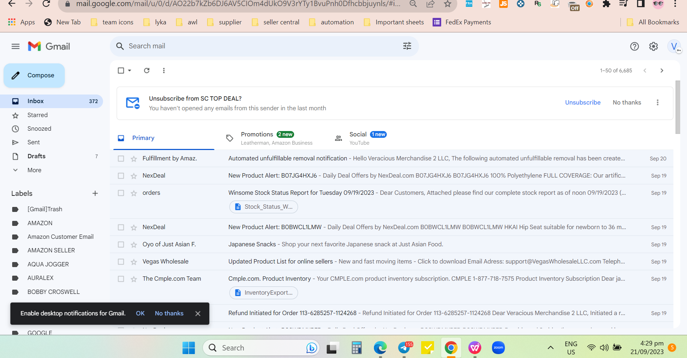Open the AMAZON SELLER label

[x=52, y=250]
